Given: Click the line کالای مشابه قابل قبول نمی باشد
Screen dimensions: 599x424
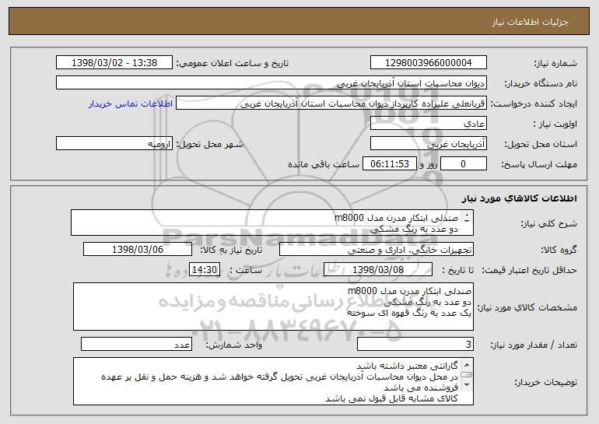Looking at the screenshot, I should point(391,398).
